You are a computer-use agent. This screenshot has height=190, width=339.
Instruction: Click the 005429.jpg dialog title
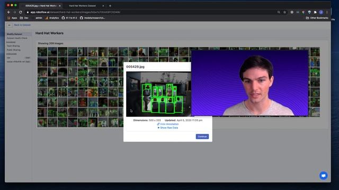pyautogui.click(x=136, y=67)
